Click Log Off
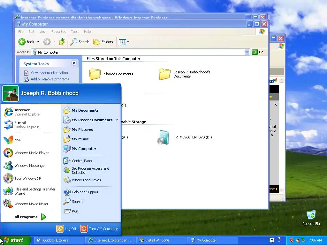 pos(66,229)
